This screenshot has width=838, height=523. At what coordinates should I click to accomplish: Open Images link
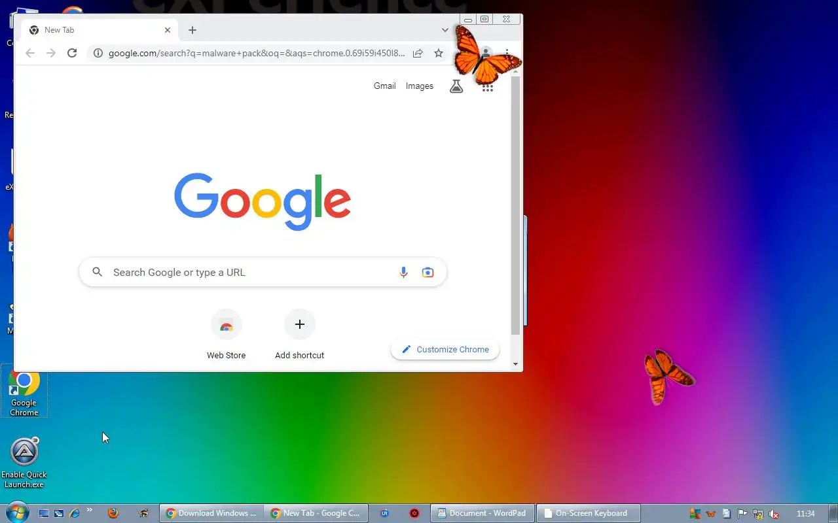[420, 86]
